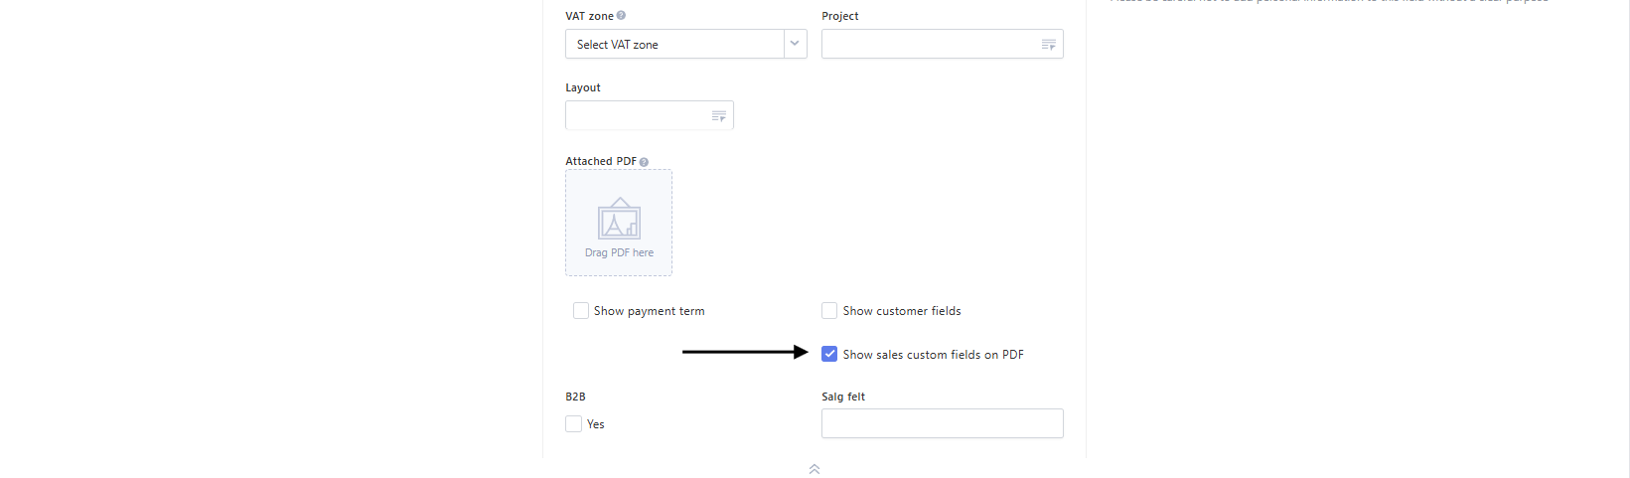
Task: Enable the Show payment term checkbox
Action: coord(581,311)
